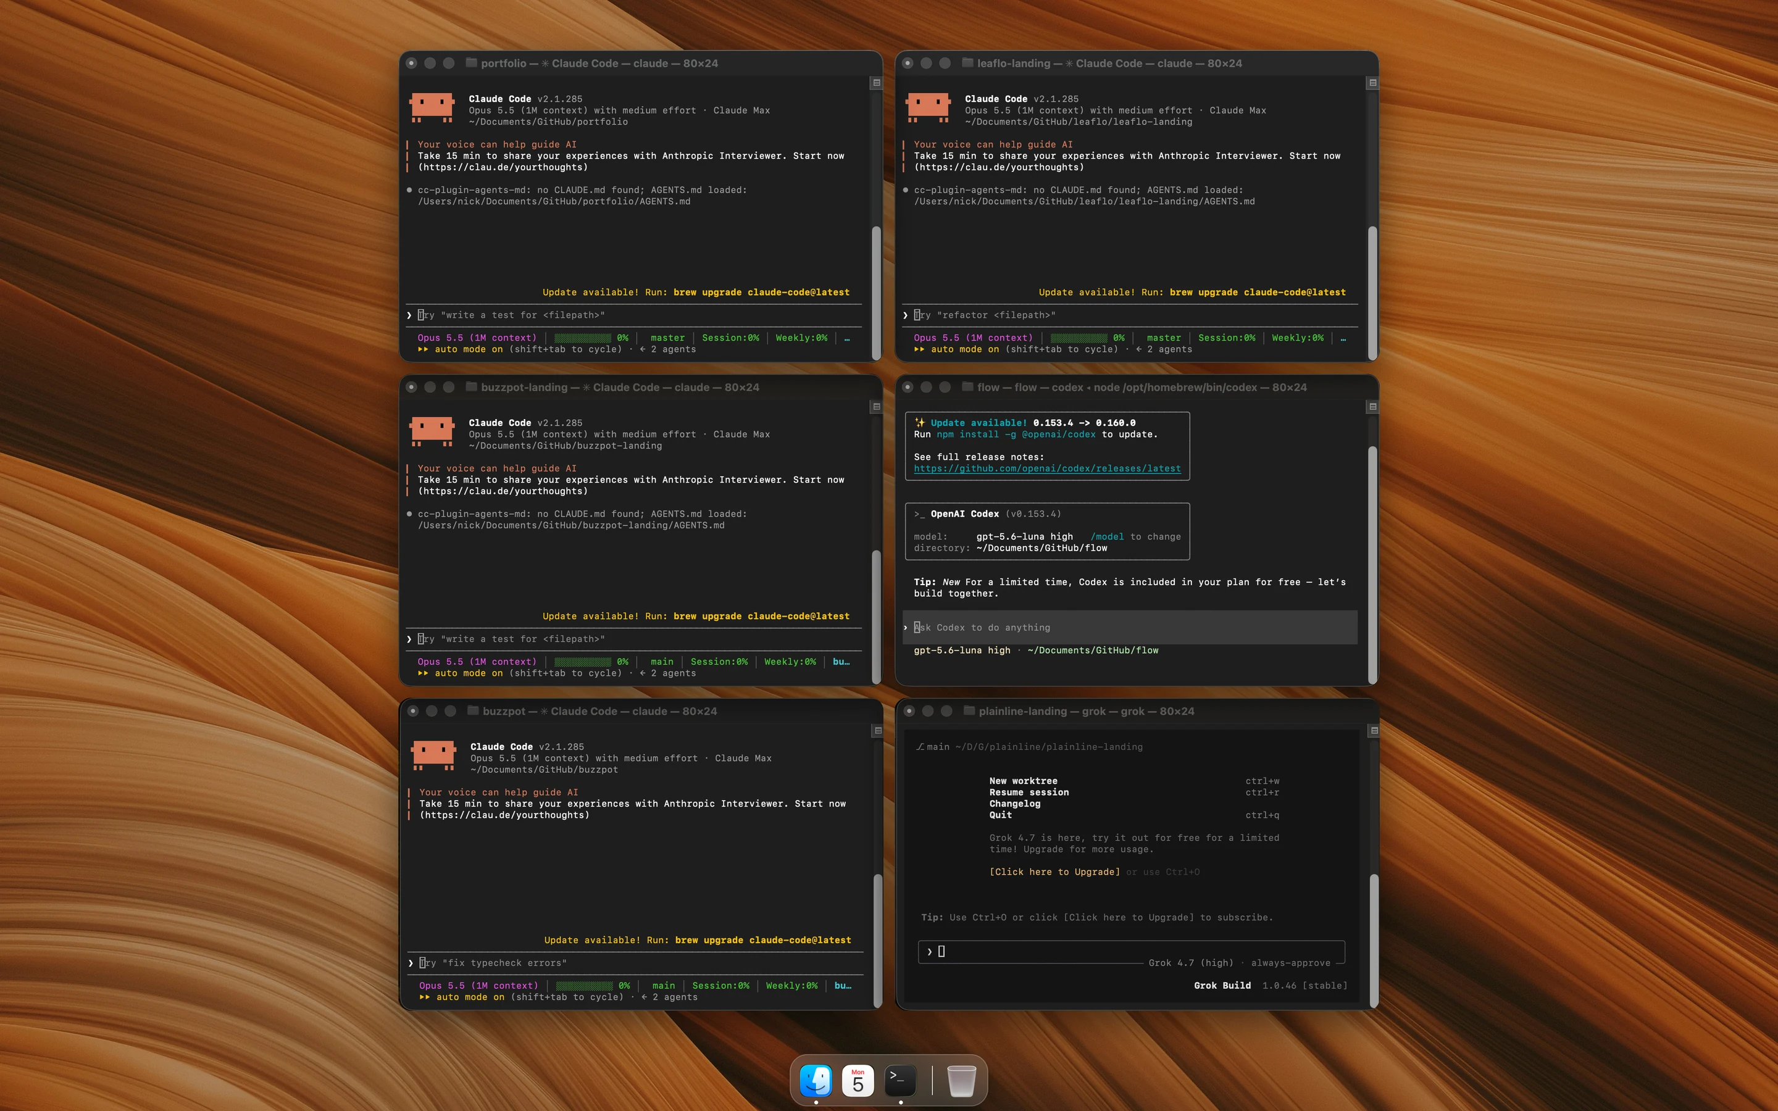Click the split pane icon in leaflo-landing window

(1372, 83)
